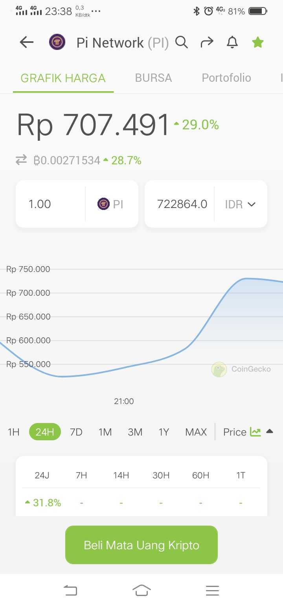Tap Beli Mata Uang Kripto button
The height and width of the screenshot is (607, 283).
[x=141, y=545]
